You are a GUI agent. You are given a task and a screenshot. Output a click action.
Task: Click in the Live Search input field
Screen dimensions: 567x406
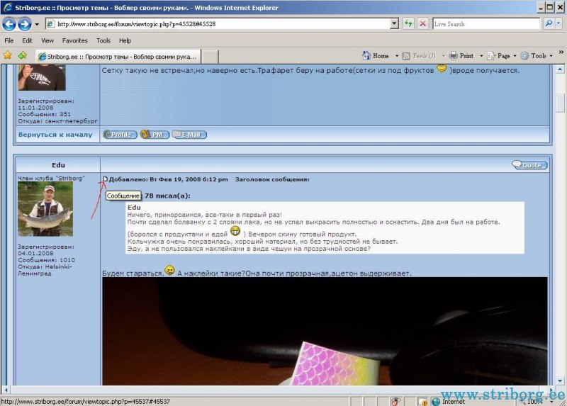(x=485, y=23)
